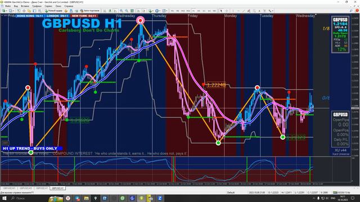Open the Periods clock icon
This screenshot has width=360, height=202.
157,11
